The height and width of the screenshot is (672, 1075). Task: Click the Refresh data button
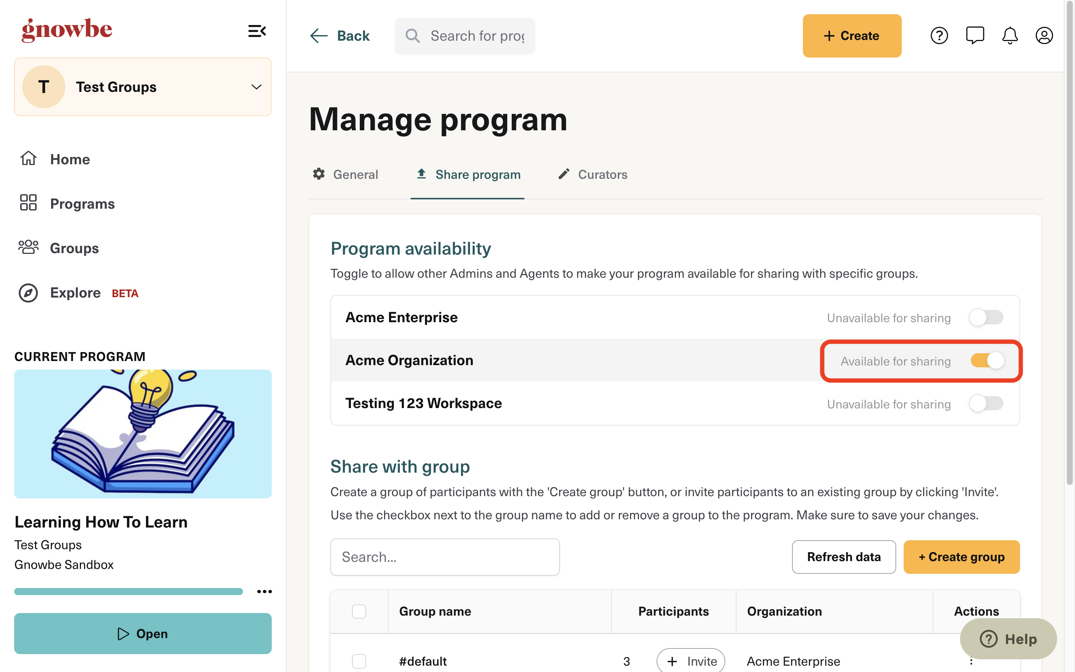tap(844, 556)
